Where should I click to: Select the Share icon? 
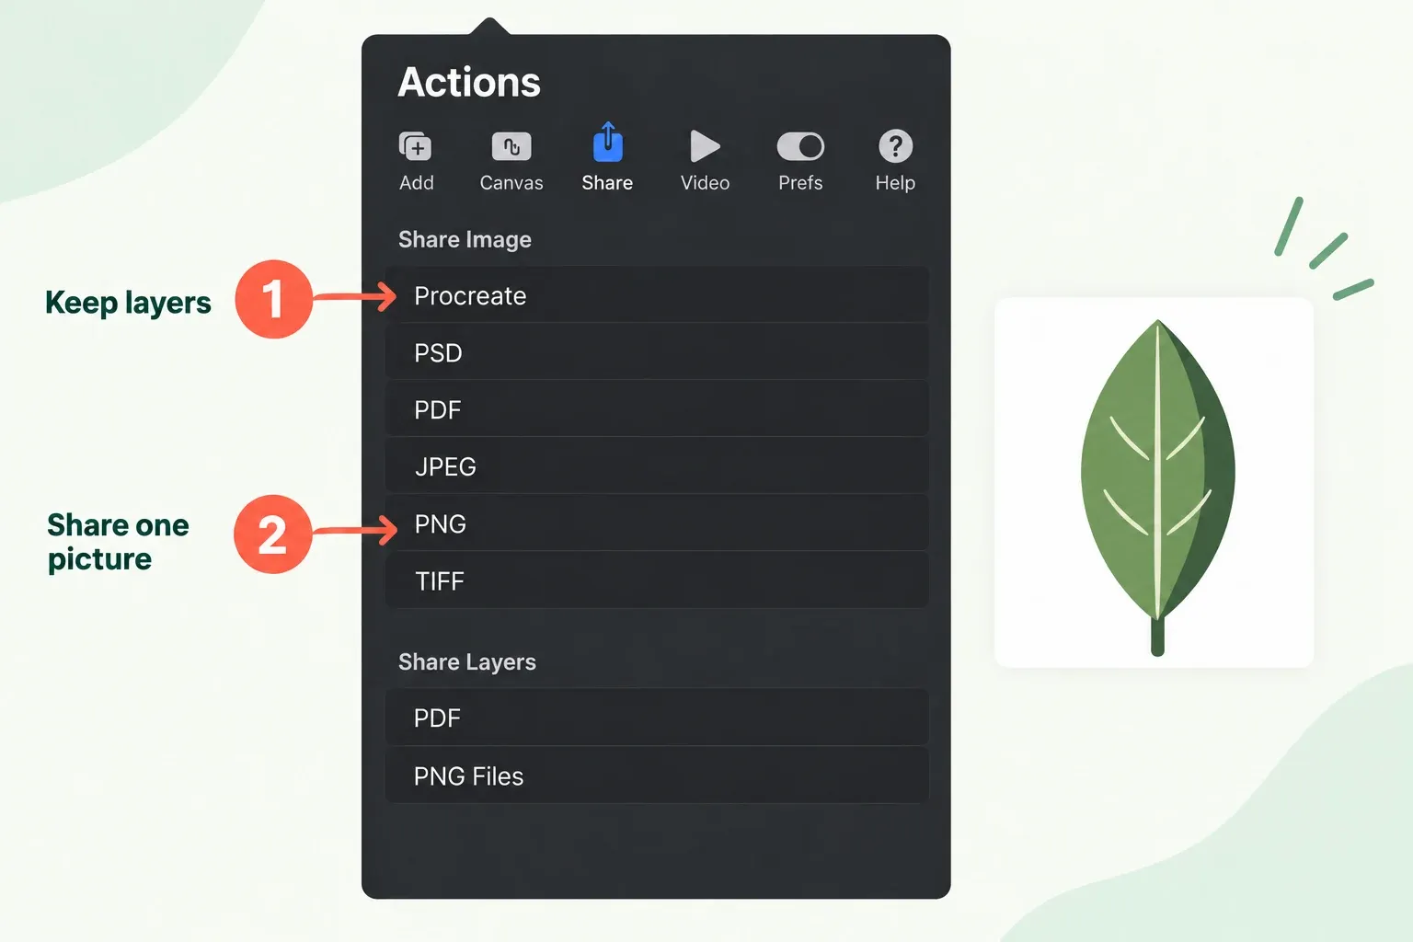(607, 143)
